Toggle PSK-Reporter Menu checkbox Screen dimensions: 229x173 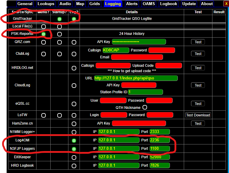43,34
